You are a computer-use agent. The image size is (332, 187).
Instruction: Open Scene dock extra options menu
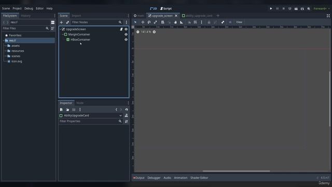point(127,22)
